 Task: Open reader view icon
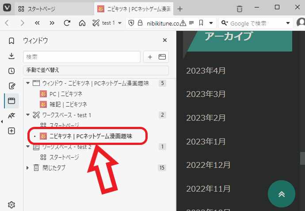tap(191, 23)
